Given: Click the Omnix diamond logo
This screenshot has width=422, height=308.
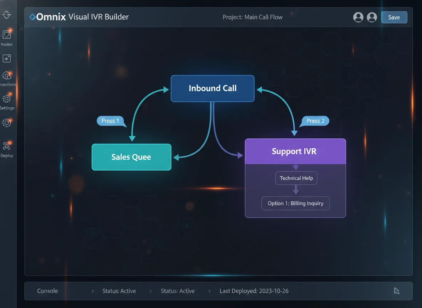Looking at the screenshot, I should point(32,16).
